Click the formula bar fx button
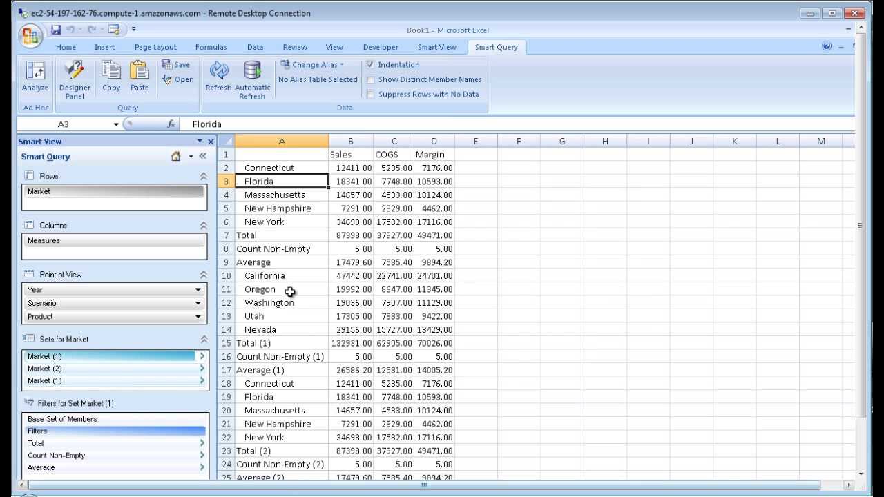Screen dimensions: 884x497 (171, 124)
